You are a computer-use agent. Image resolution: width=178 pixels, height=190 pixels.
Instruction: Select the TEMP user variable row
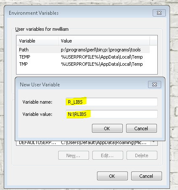click(x=83, y=57)
